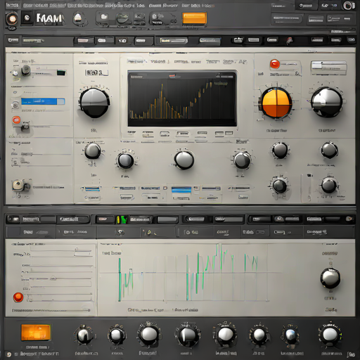Screen dimensions: 360x360
Task: Click the orange square pad in the bottom strip
Action: click(36, 333)
